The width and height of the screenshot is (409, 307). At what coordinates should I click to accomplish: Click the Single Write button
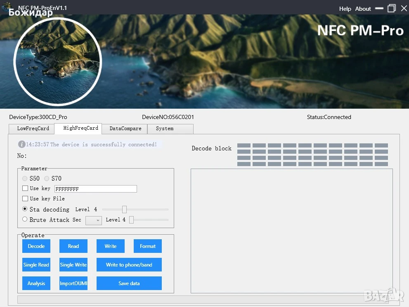[73, 265]
